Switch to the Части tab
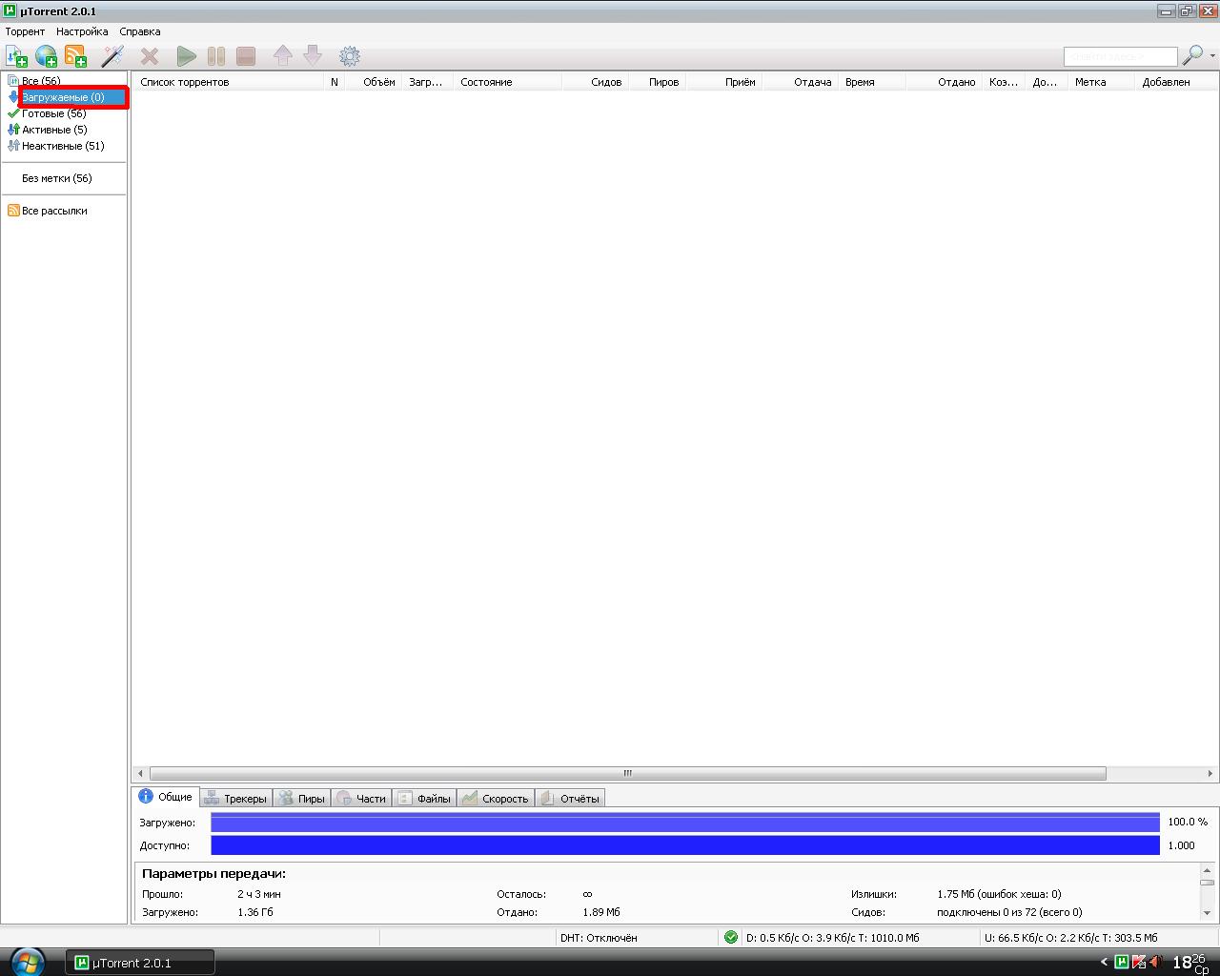Viewport: 1220px width, 976px height. coord(361,799)
